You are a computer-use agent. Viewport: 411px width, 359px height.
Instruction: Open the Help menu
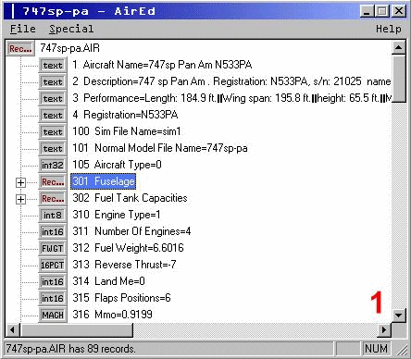388,29
